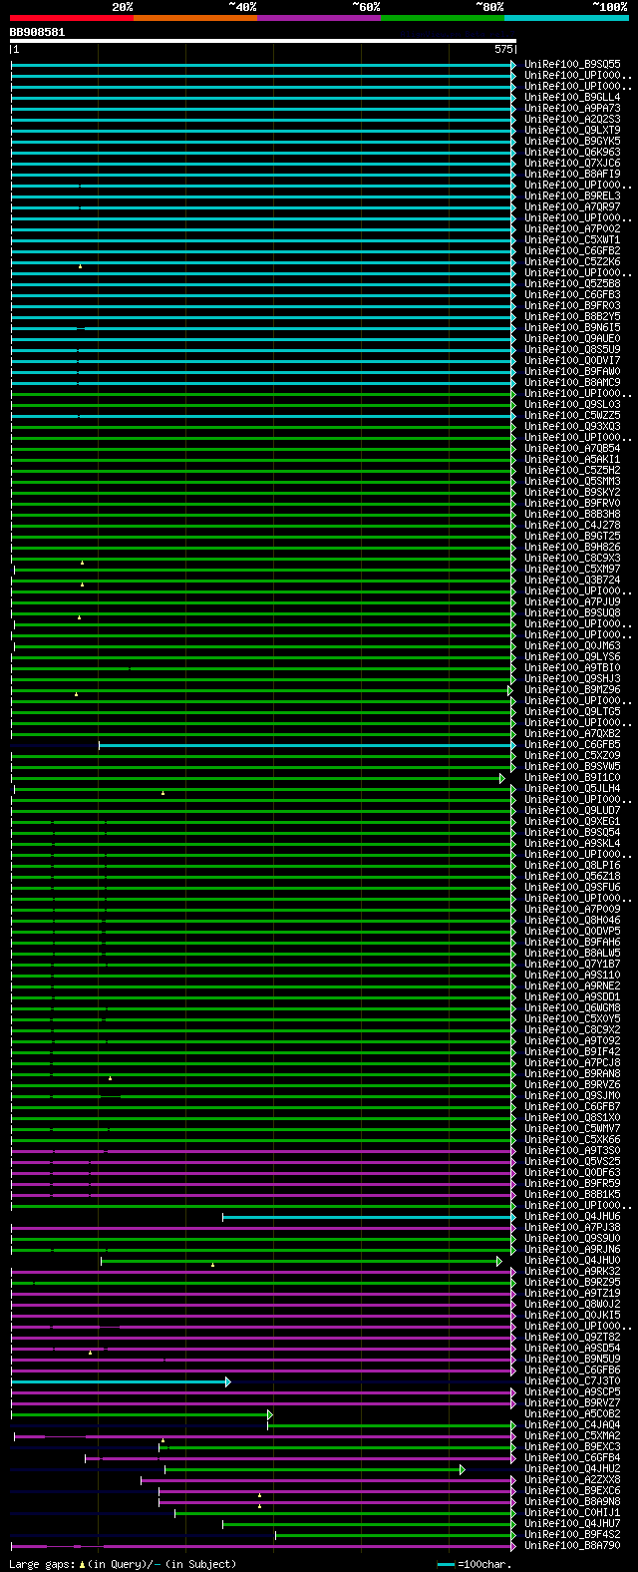
Task: Click label UniRef100_Q56Z18
Action: 572,876
